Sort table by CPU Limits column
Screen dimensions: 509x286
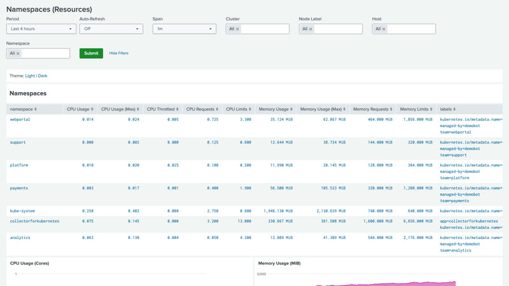click(x=239, y=109)
